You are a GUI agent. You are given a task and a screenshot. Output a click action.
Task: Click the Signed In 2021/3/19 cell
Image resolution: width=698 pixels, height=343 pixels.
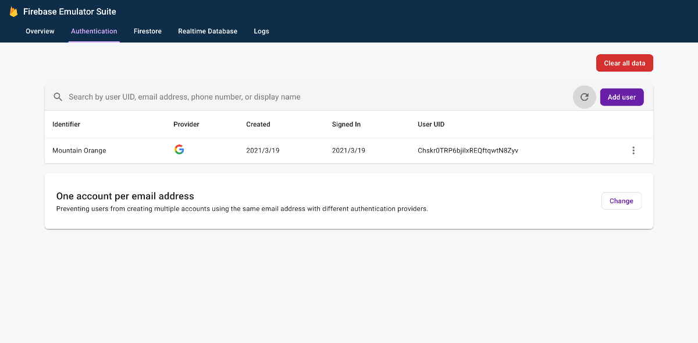pyautogui.click(x=348, y=150)
